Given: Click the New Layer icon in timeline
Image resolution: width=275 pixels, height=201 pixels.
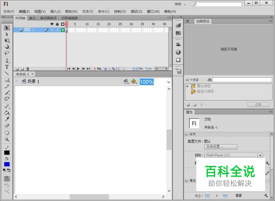Looking at the screenshot, I should tap(17, 69).
